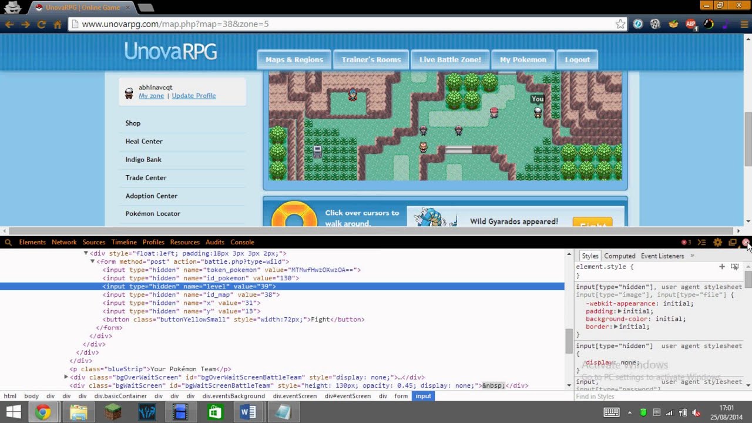
Task: Click the Logout button
Action: 578,59
